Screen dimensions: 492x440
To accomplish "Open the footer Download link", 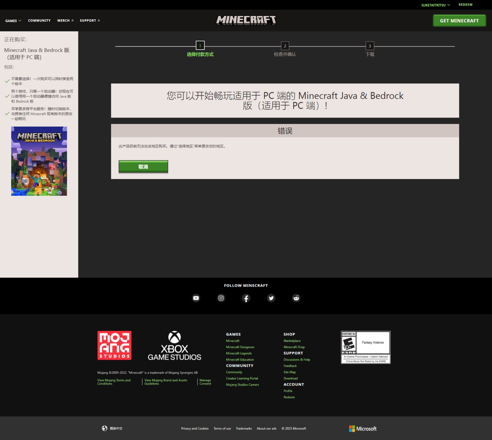I will (291, 379).
